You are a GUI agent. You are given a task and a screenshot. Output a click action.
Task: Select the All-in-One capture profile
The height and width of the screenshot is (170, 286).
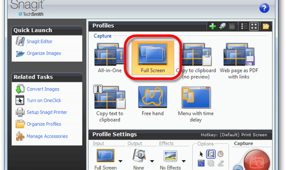pyautogui.click(x=110, y=58)
